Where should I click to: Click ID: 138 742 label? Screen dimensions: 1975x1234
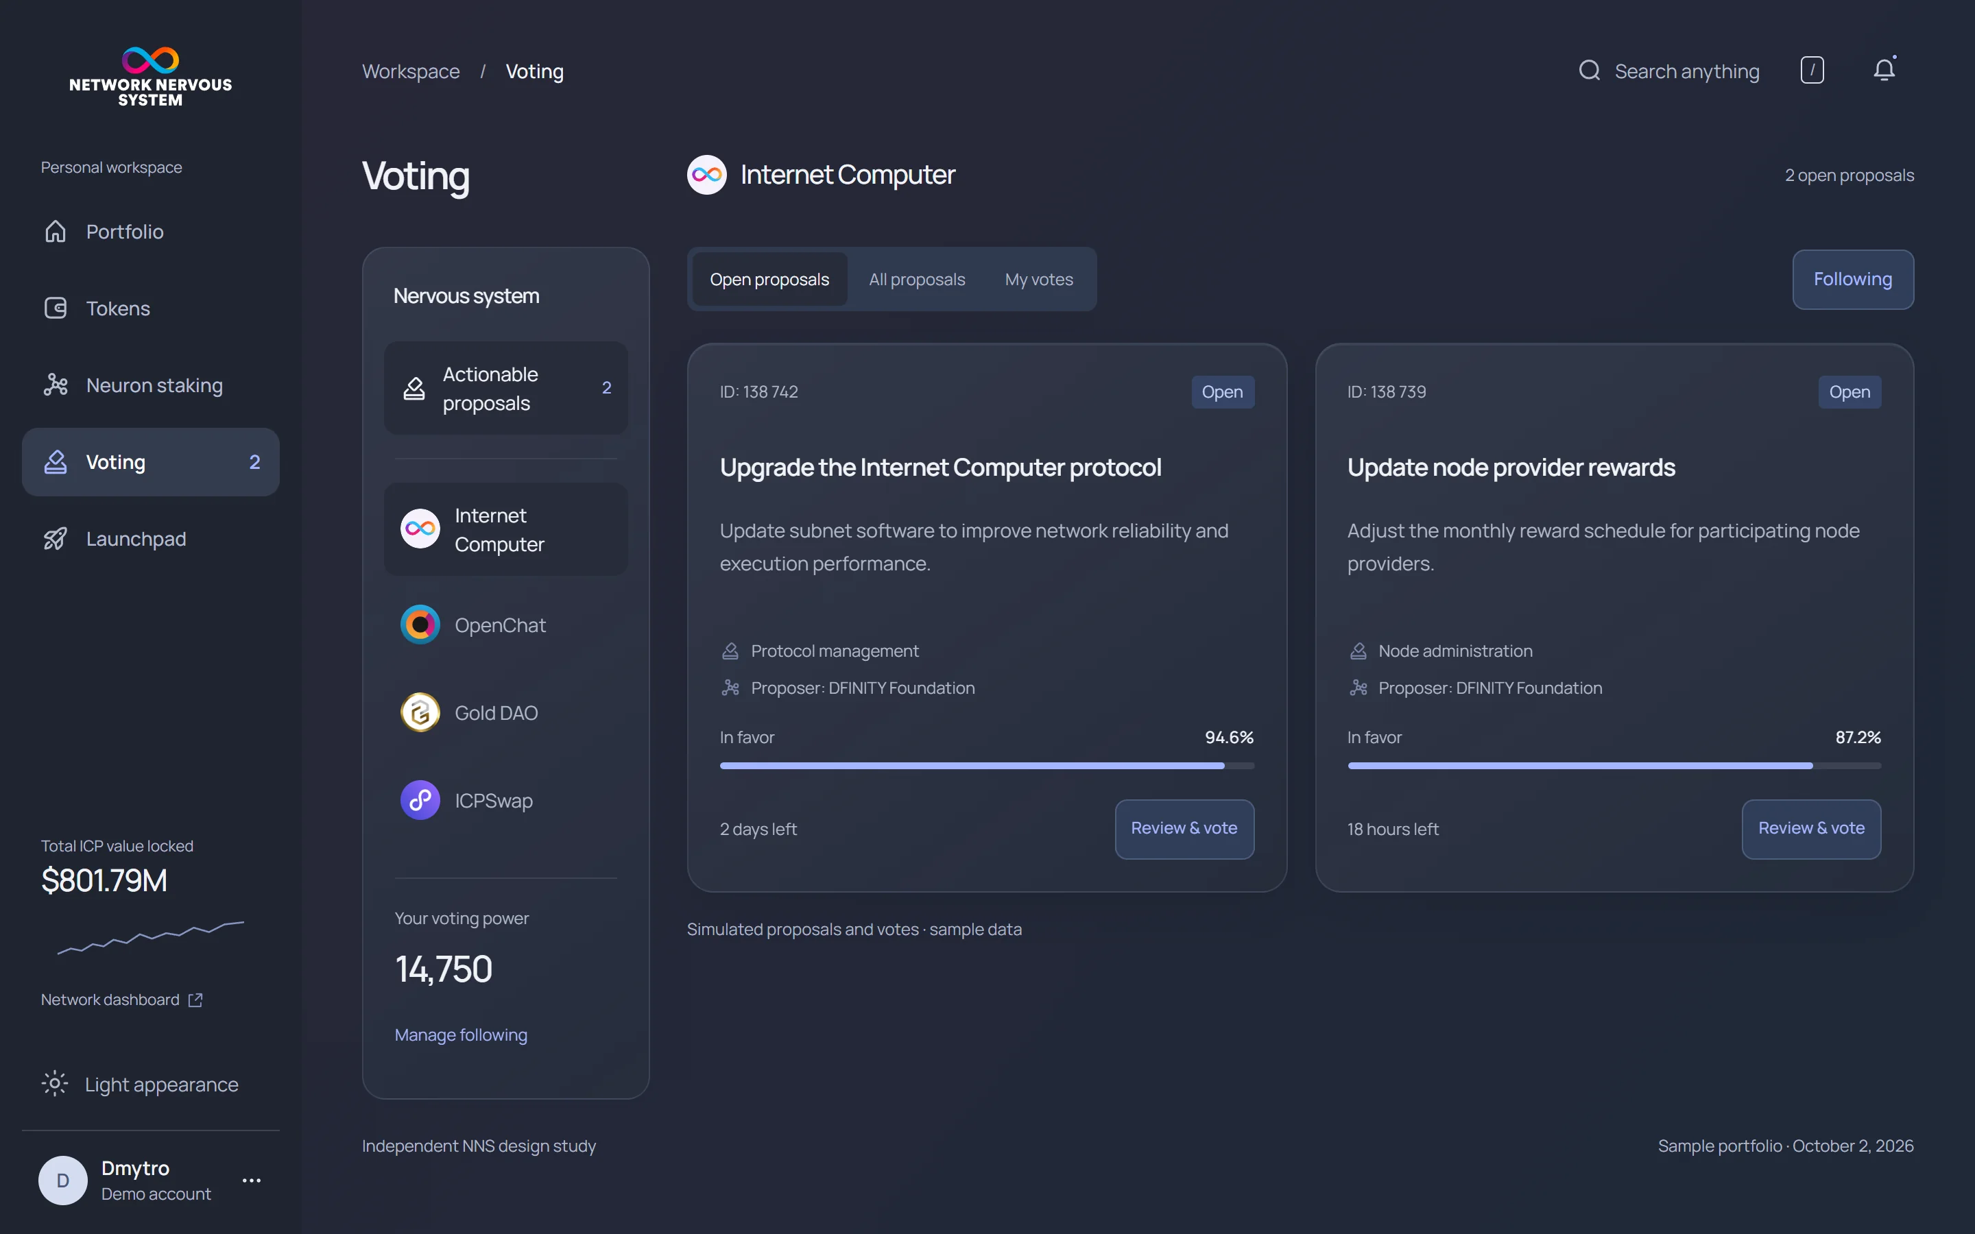(759, 391)
